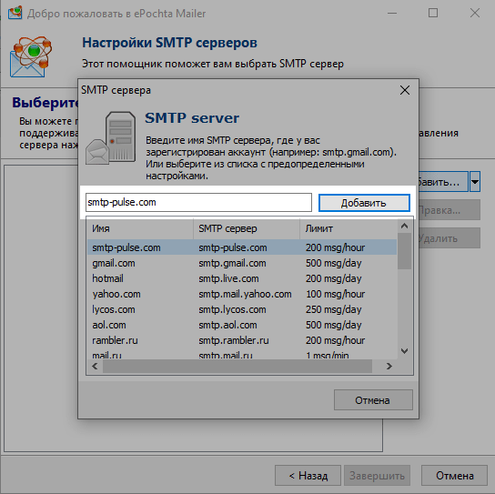
Task: Click the SMTP server computer icon
Action: [x=111, y=137]
